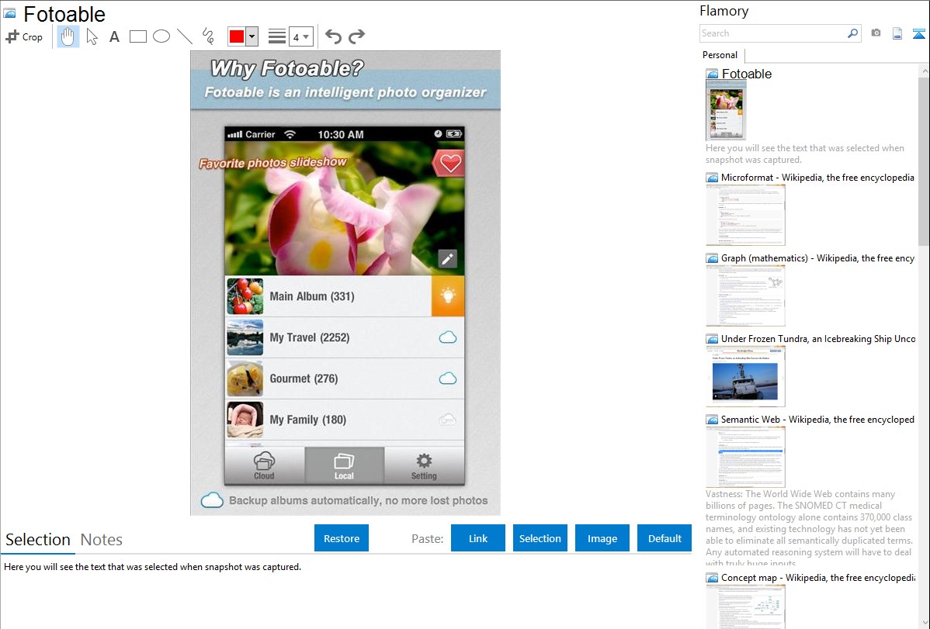The height and width of the screenshot is (629, 930).
Task: Open the Notes tab
Action: [x=102, y=540]
